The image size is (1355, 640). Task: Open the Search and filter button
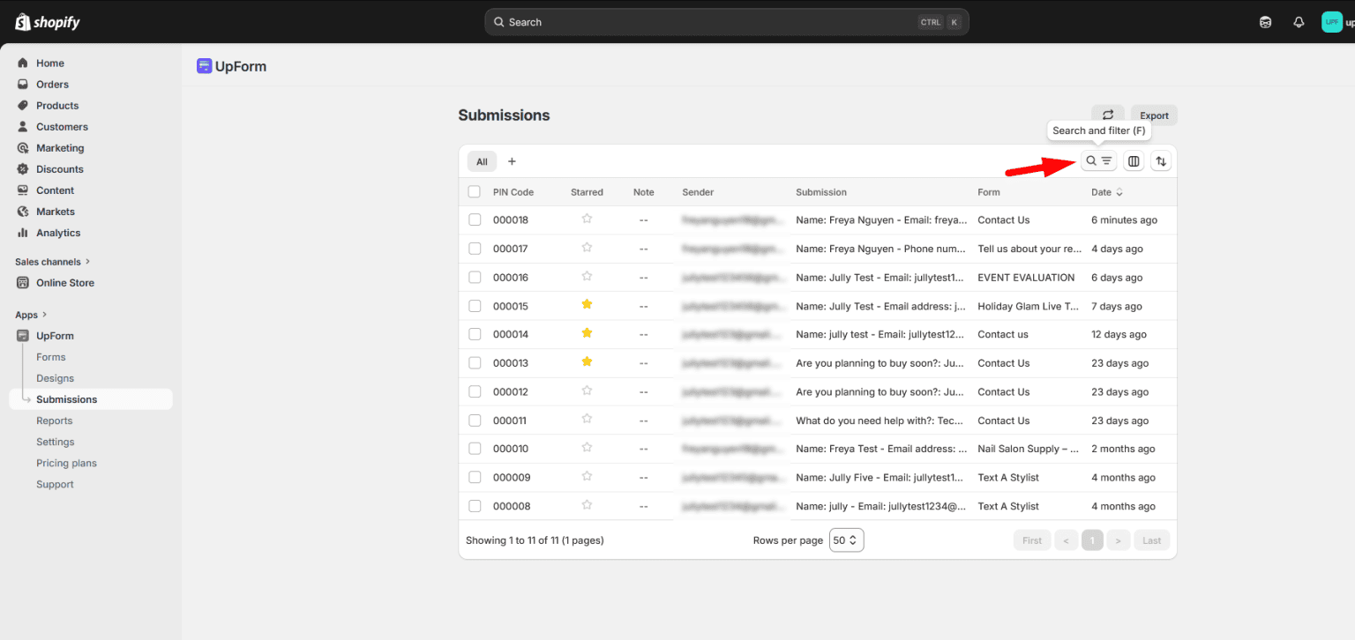pyautogui.click(x=1099, y=160)
